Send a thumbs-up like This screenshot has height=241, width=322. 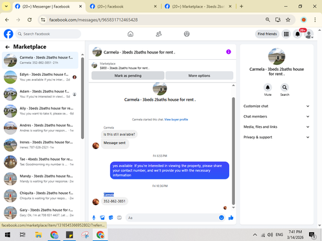tap(231, 218)
